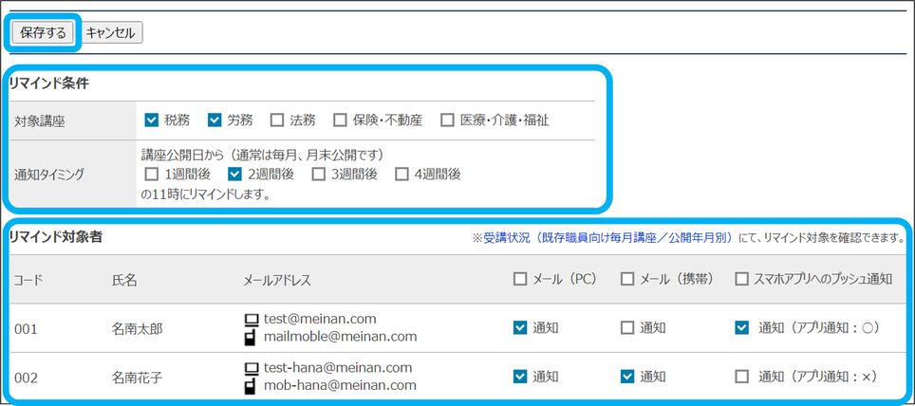This screenshot has height=406, width=915.
Task: Check the スマホアプリへのプッシュ通知 header checkbox
Action: click(x=741, y=279)
